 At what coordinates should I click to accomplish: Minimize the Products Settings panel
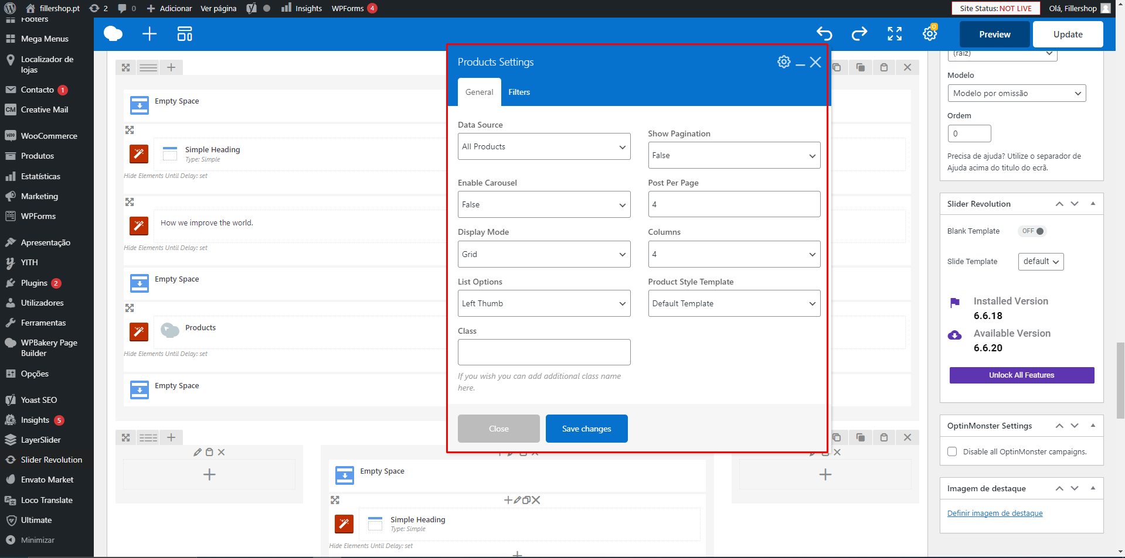pyautogui.click(x=800, y=63)
